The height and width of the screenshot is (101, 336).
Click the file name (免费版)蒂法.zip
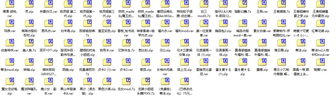tap(165, 91)
